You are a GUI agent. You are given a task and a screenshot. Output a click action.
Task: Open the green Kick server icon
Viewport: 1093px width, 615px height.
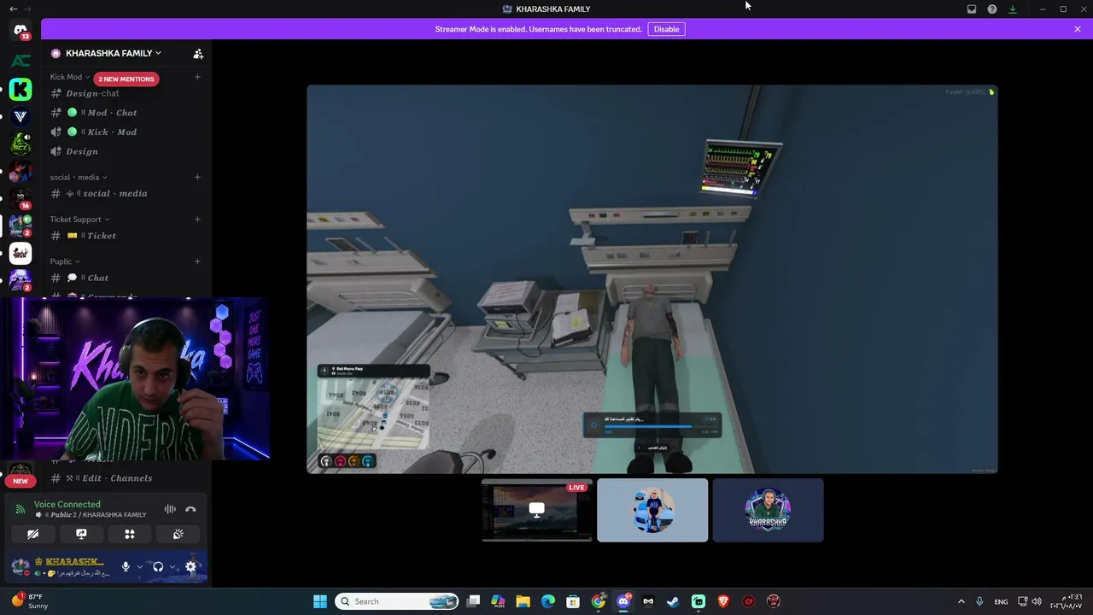[x=20, y=89]
